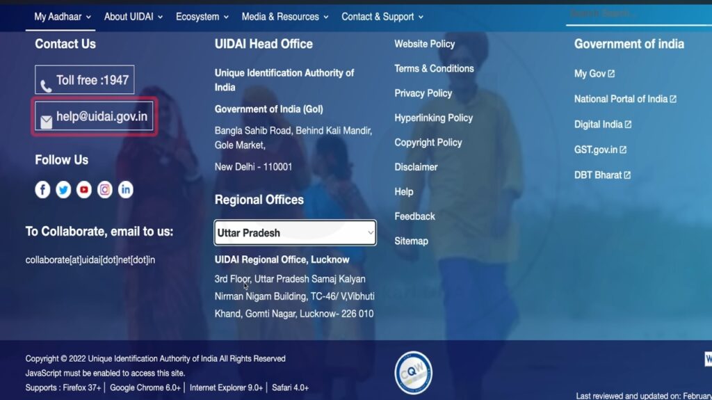Open UIDAI Instagram profile icon
712x400 pixels.
105,189
